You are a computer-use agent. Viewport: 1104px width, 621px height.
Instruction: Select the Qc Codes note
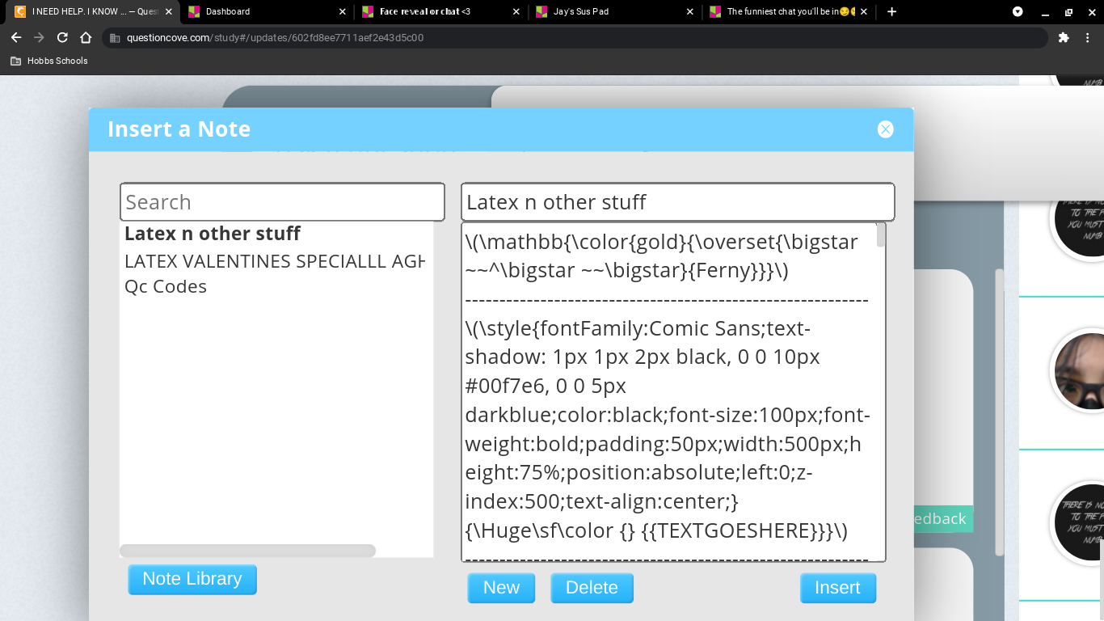point(166,286)
